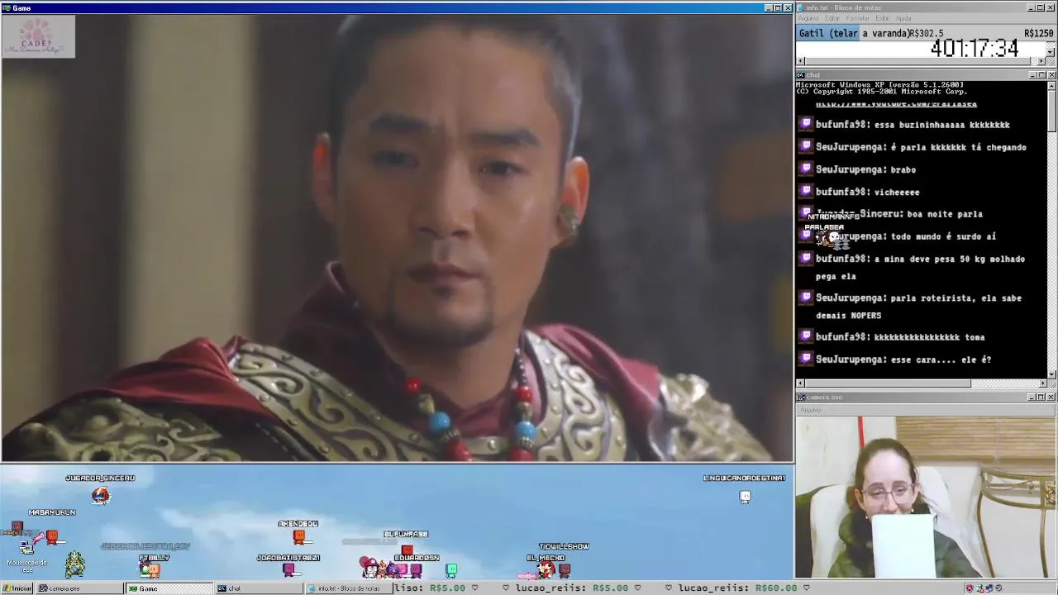The width and height of the screenshot is (1058, 595).
Task: Click chat message todo mundo é surdo aí
Action: pyautogui.click(x=943, y=236)
